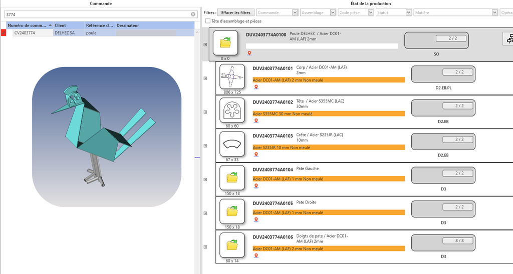The width and height of the screenshot is (513, 274).
Task: Expand the DUV2403774A0106 row
Action: pos(205,246)
